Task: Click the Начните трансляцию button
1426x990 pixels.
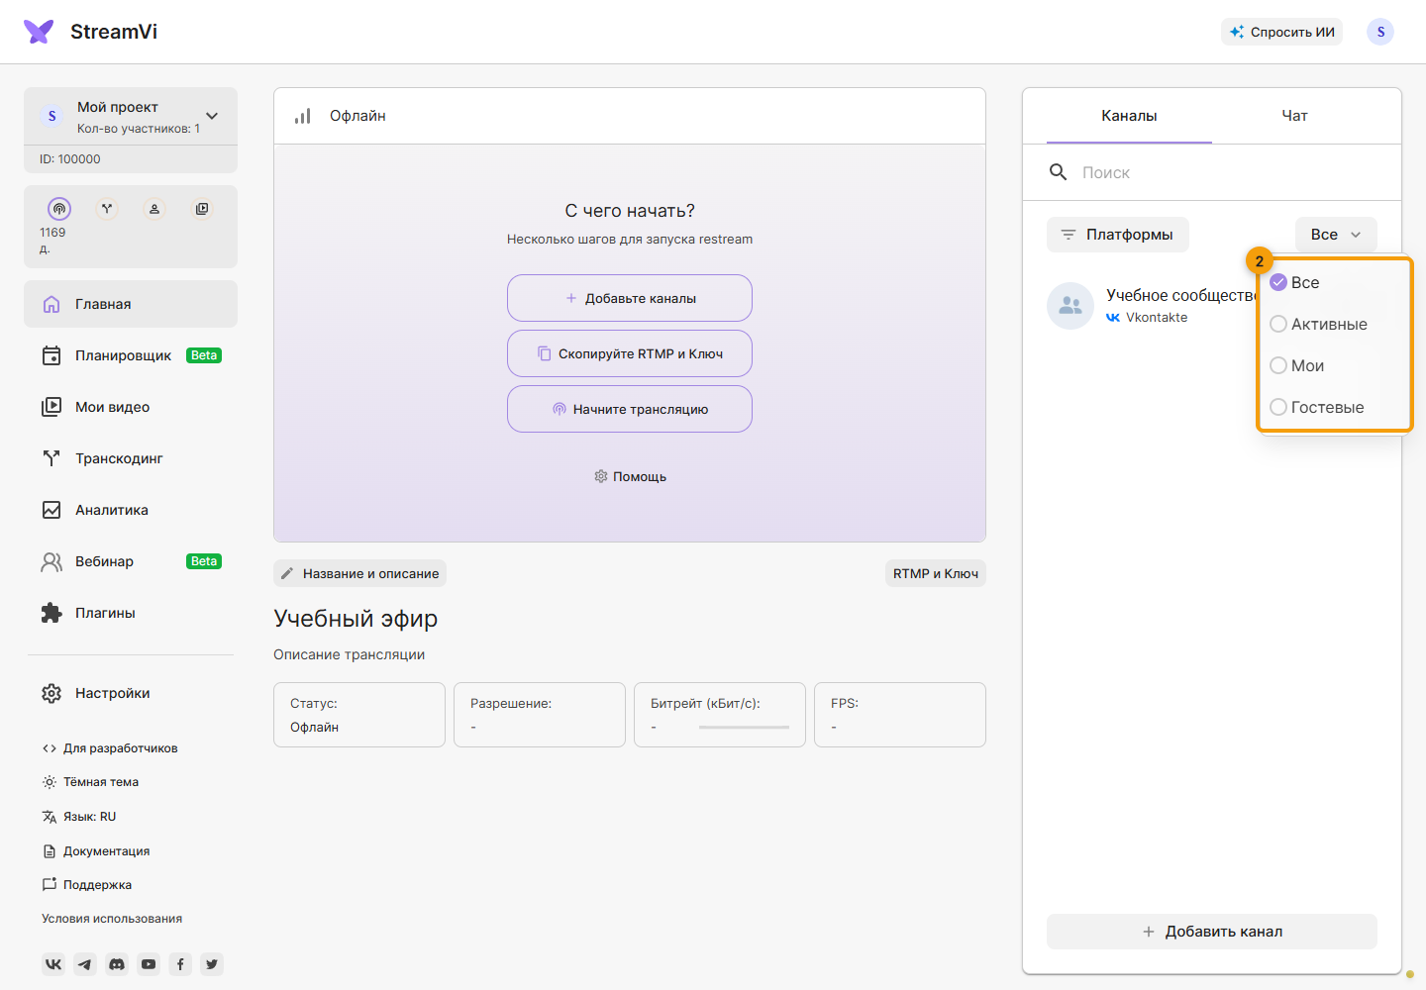Action: tap(630, 409)
